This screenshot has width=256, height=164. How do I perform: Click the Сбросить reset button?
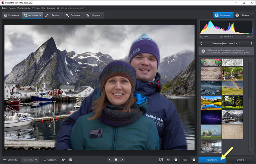point(50,160)
